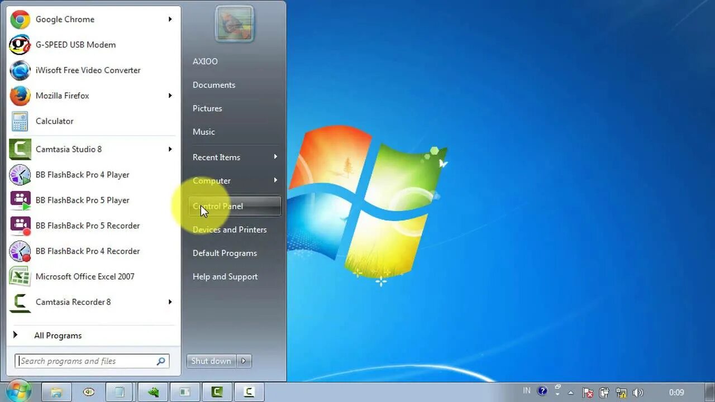The image size is (715, 402).
Task: Launch BB FlashBack Pro 5 Player
Action: point(92,200)
